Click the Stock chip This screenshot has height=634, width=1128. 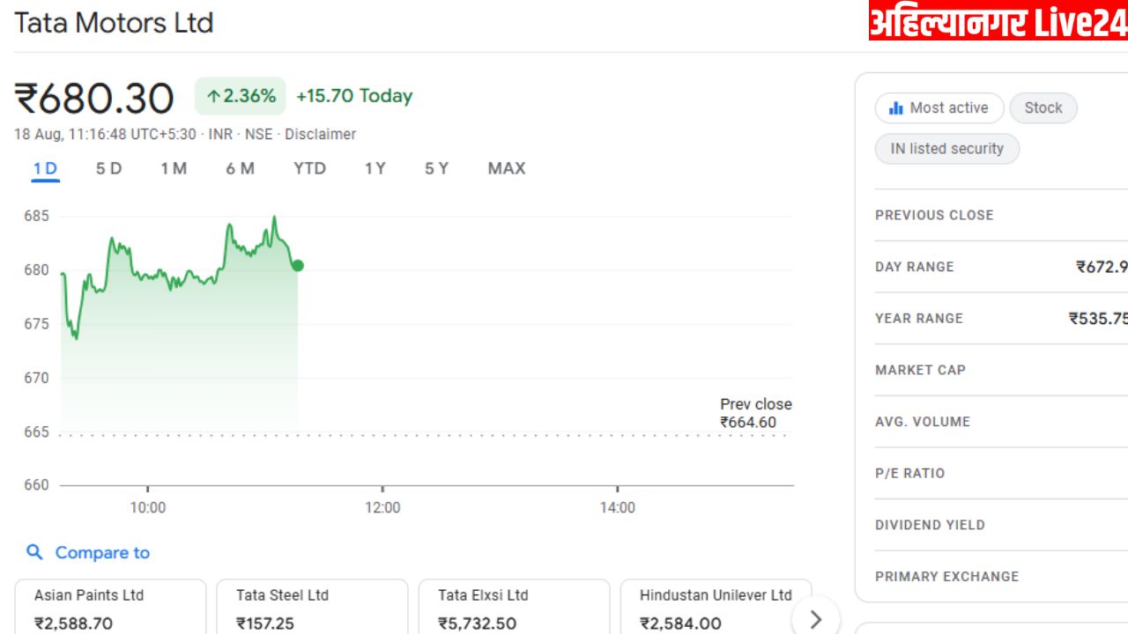[1043, 108]
